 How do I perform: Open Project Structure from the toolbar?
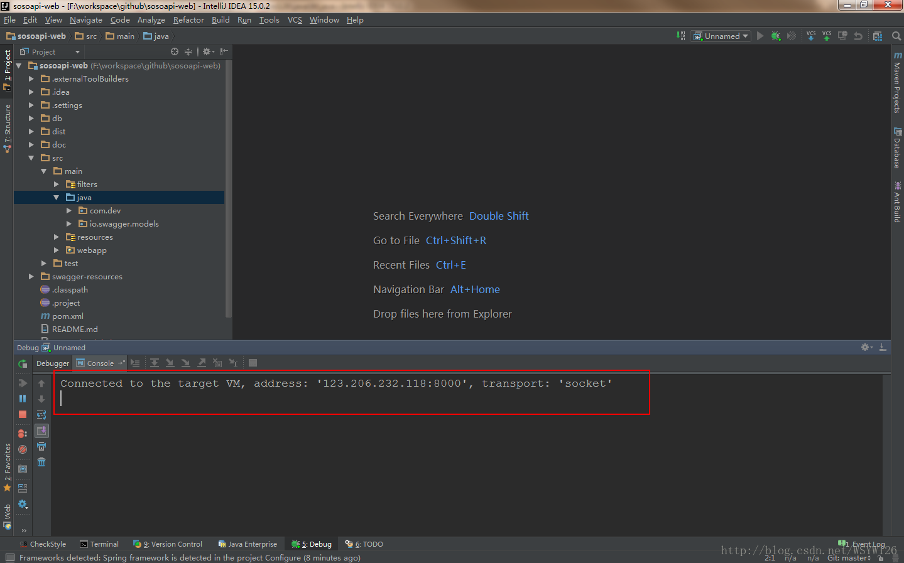[878, 36]
